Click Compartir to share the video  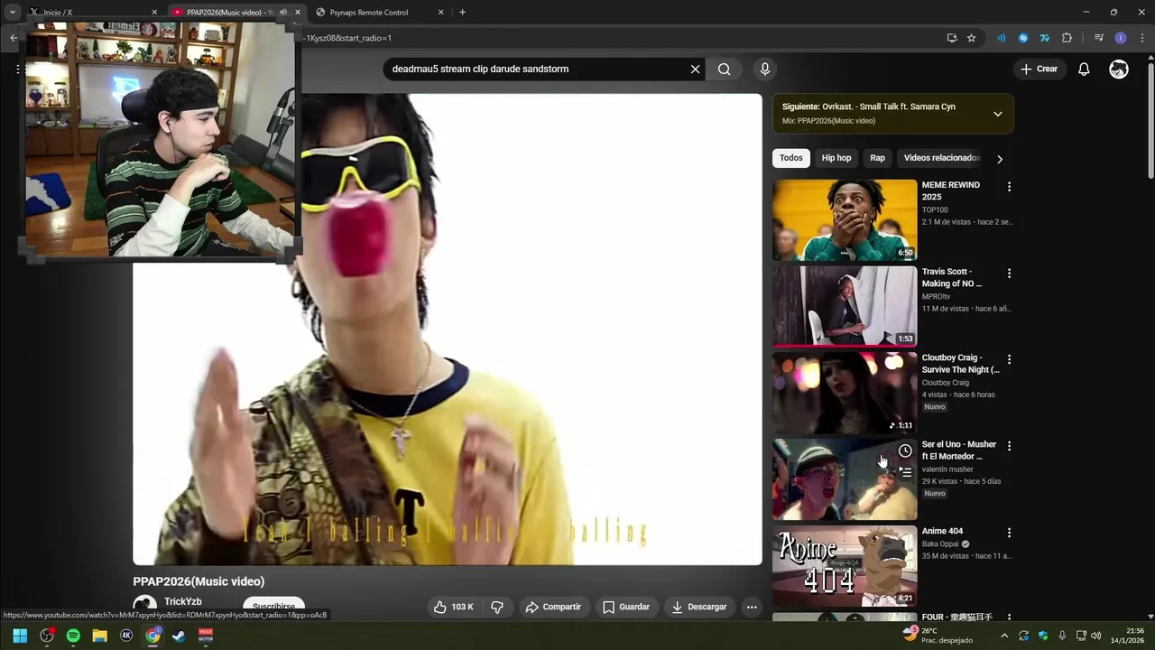pos(553,607)
